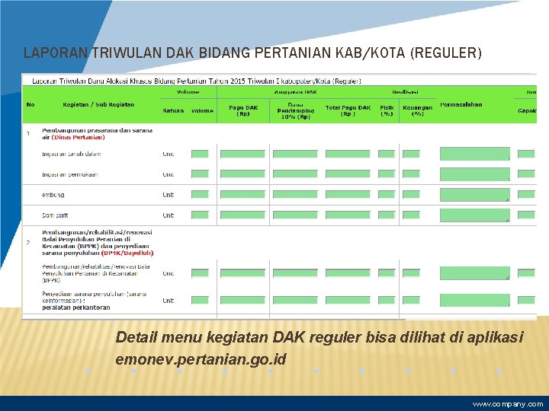This screenshot has height=411, width=549.
Task: Click Total Pagu DAK field in the embung row
Action: coord(348,195)
